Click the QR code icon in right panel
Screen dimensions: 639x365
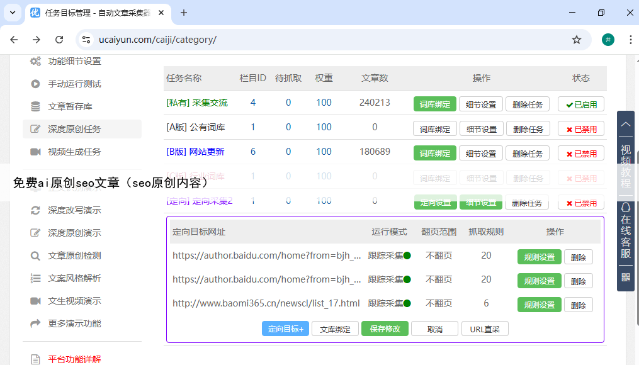click(x=625, y=277)
